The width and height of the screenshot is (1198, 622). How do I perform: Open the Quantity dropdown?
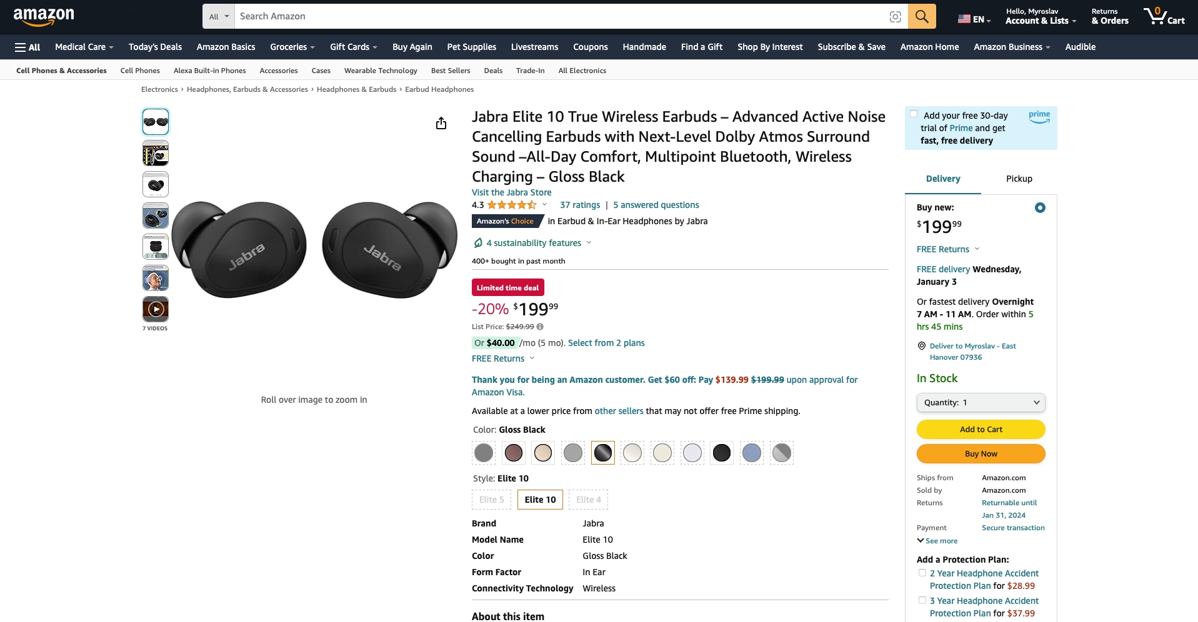(981, 403)
